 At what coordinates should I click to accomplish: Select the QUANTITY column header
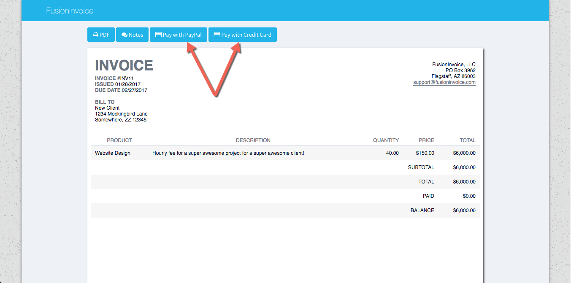tap(386, 140)
